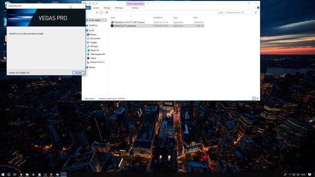Open the Images folder in the sidebar
The height and width of the screenshot is (177, 315).
94,42
